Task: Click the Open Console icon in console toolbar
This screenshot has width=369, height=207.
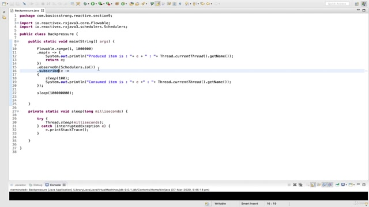Action: [351, 185]
